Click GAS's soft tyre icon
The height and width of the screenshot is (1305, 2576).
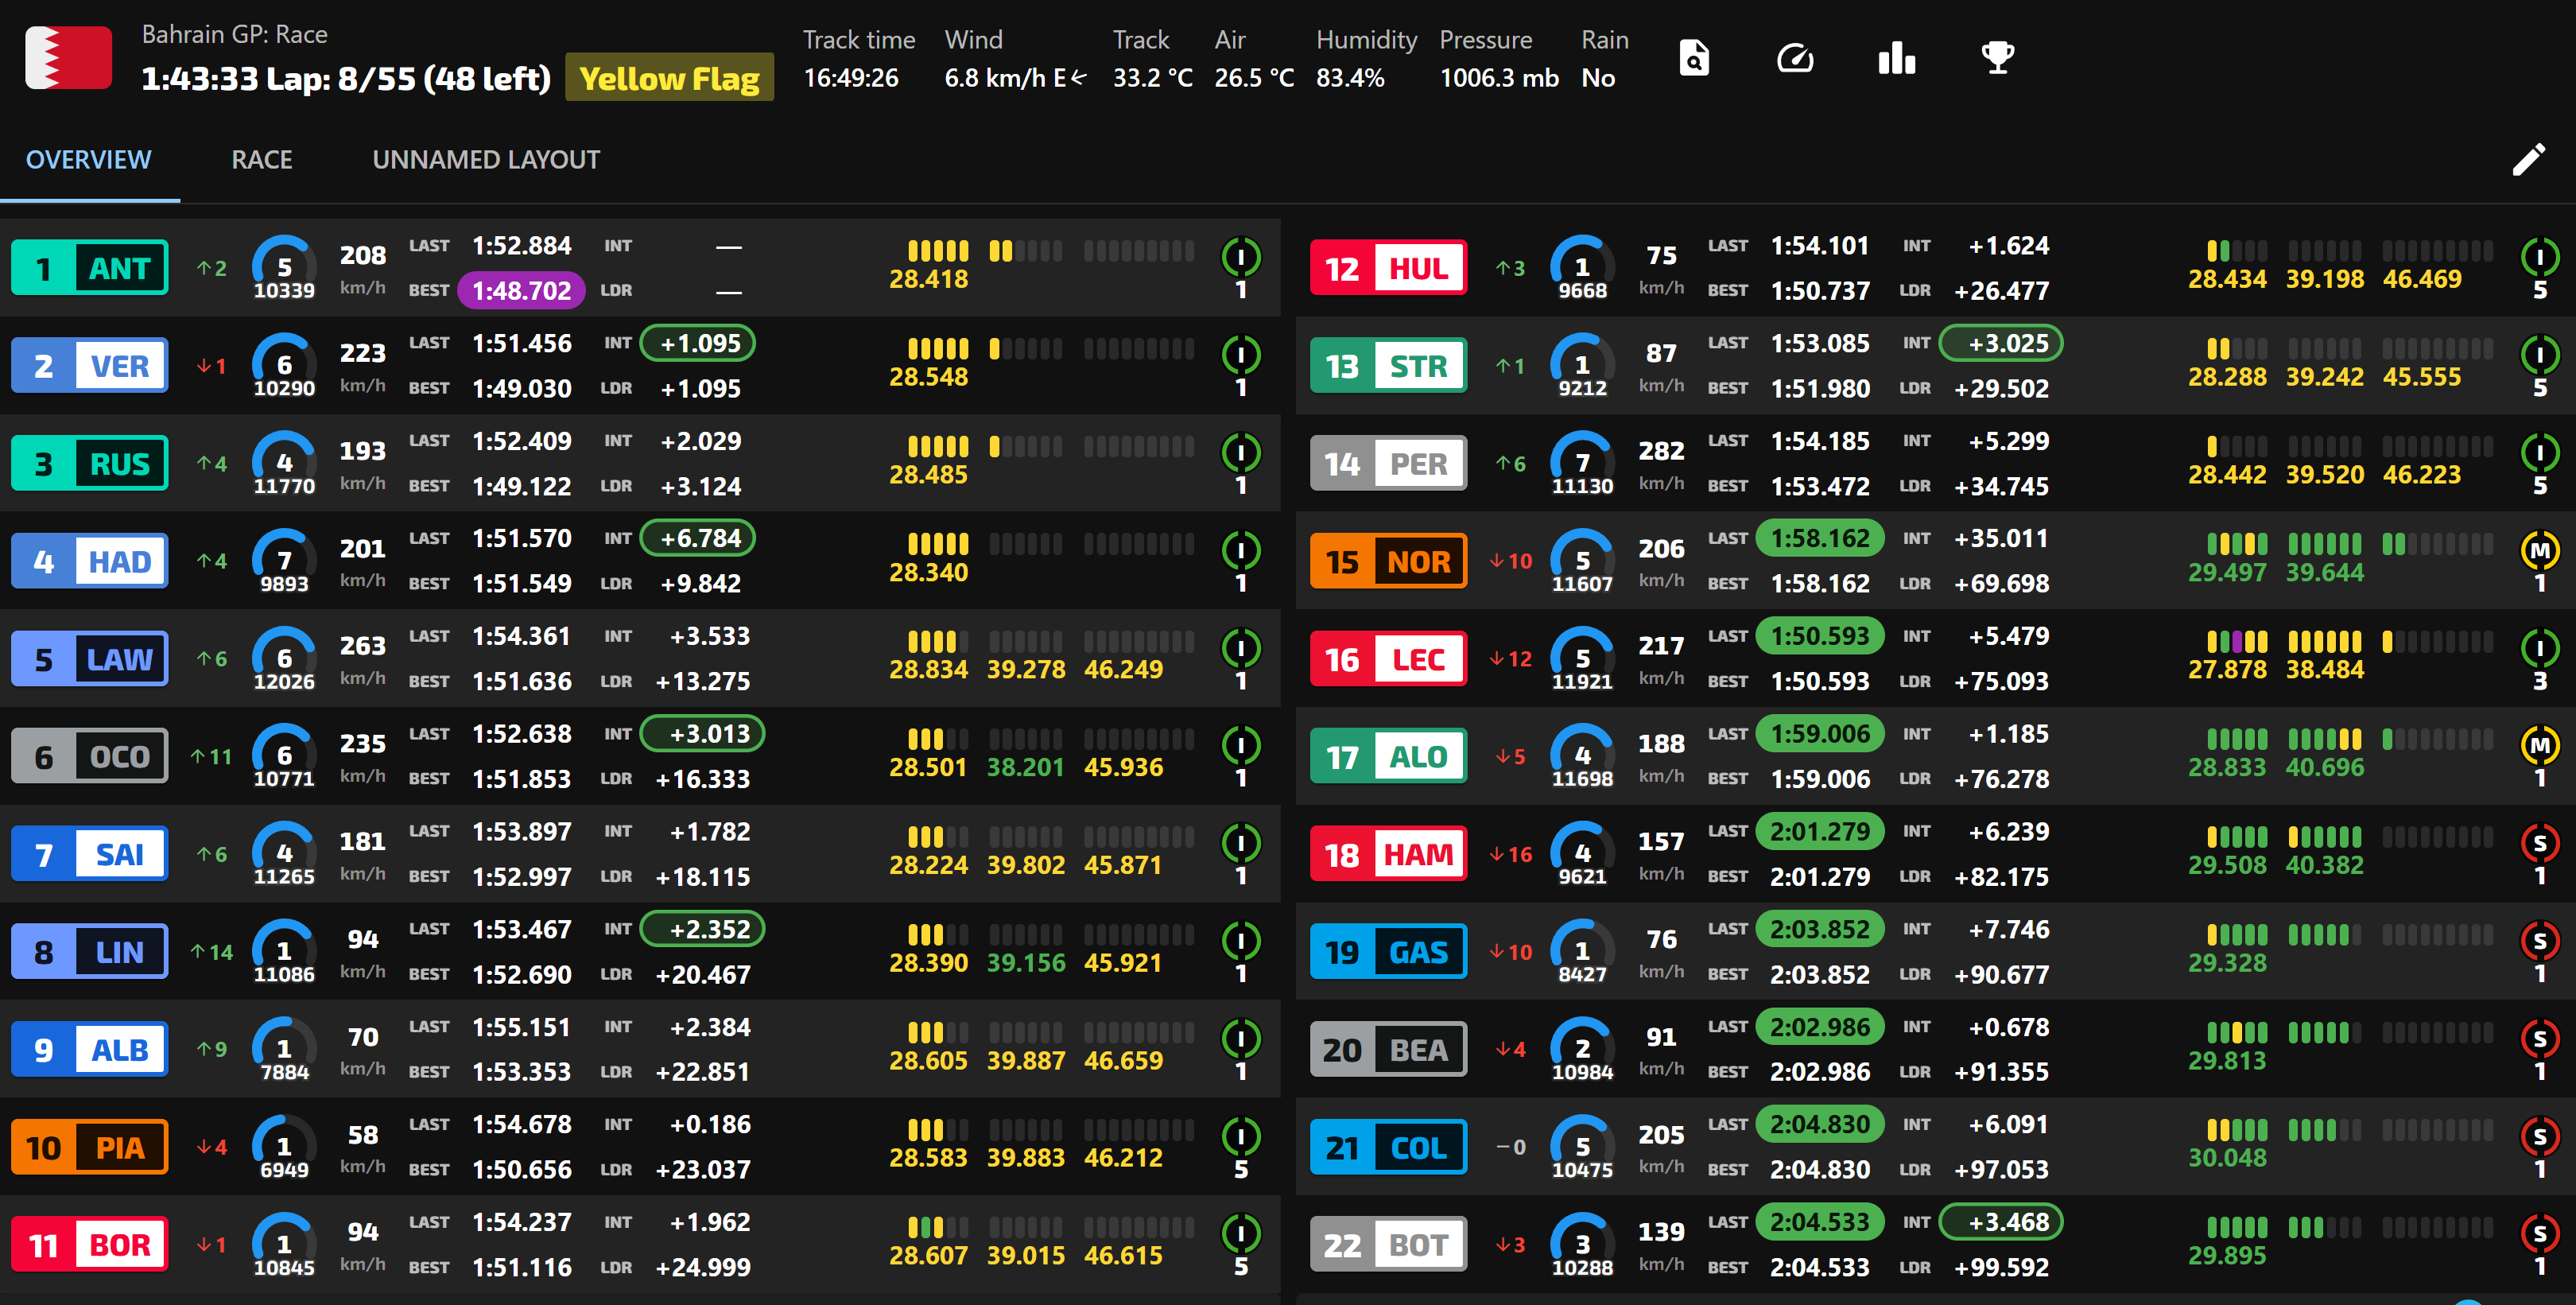[2540, 941]
